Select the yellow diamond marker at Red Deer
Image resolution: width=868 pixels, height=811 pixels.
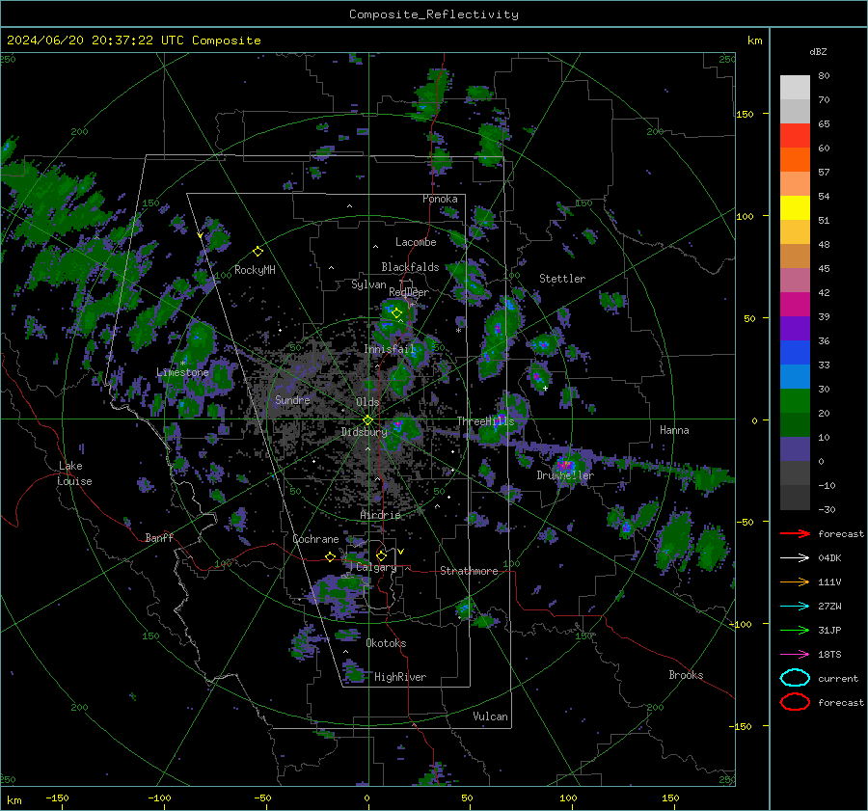tap(396, 313)
